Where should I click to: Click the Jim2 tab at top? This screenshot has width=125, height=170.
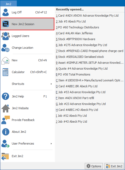9,4
